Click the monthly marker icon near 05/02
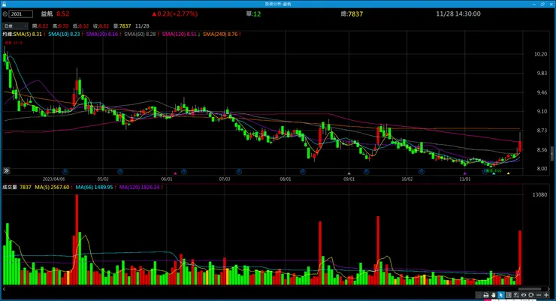Viewport: 556px width, 301px height. coord(120,172)
